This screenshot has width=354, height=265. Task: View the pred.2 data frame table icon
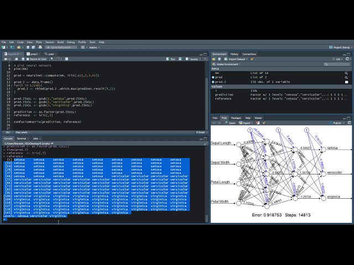tap(347, 82)
